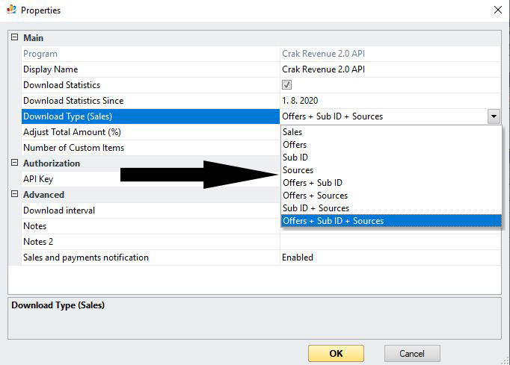This screenshot has height=365, width=510.
Task: Click the greyed Program value 'Crak Revenue 2.0 API'
Action: point(323,54)
